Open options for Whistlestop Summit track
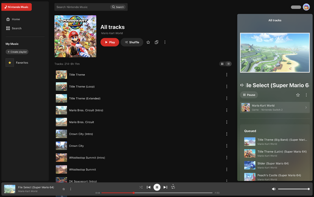Viewport: 314px width, 197px height. pos(227,170)
